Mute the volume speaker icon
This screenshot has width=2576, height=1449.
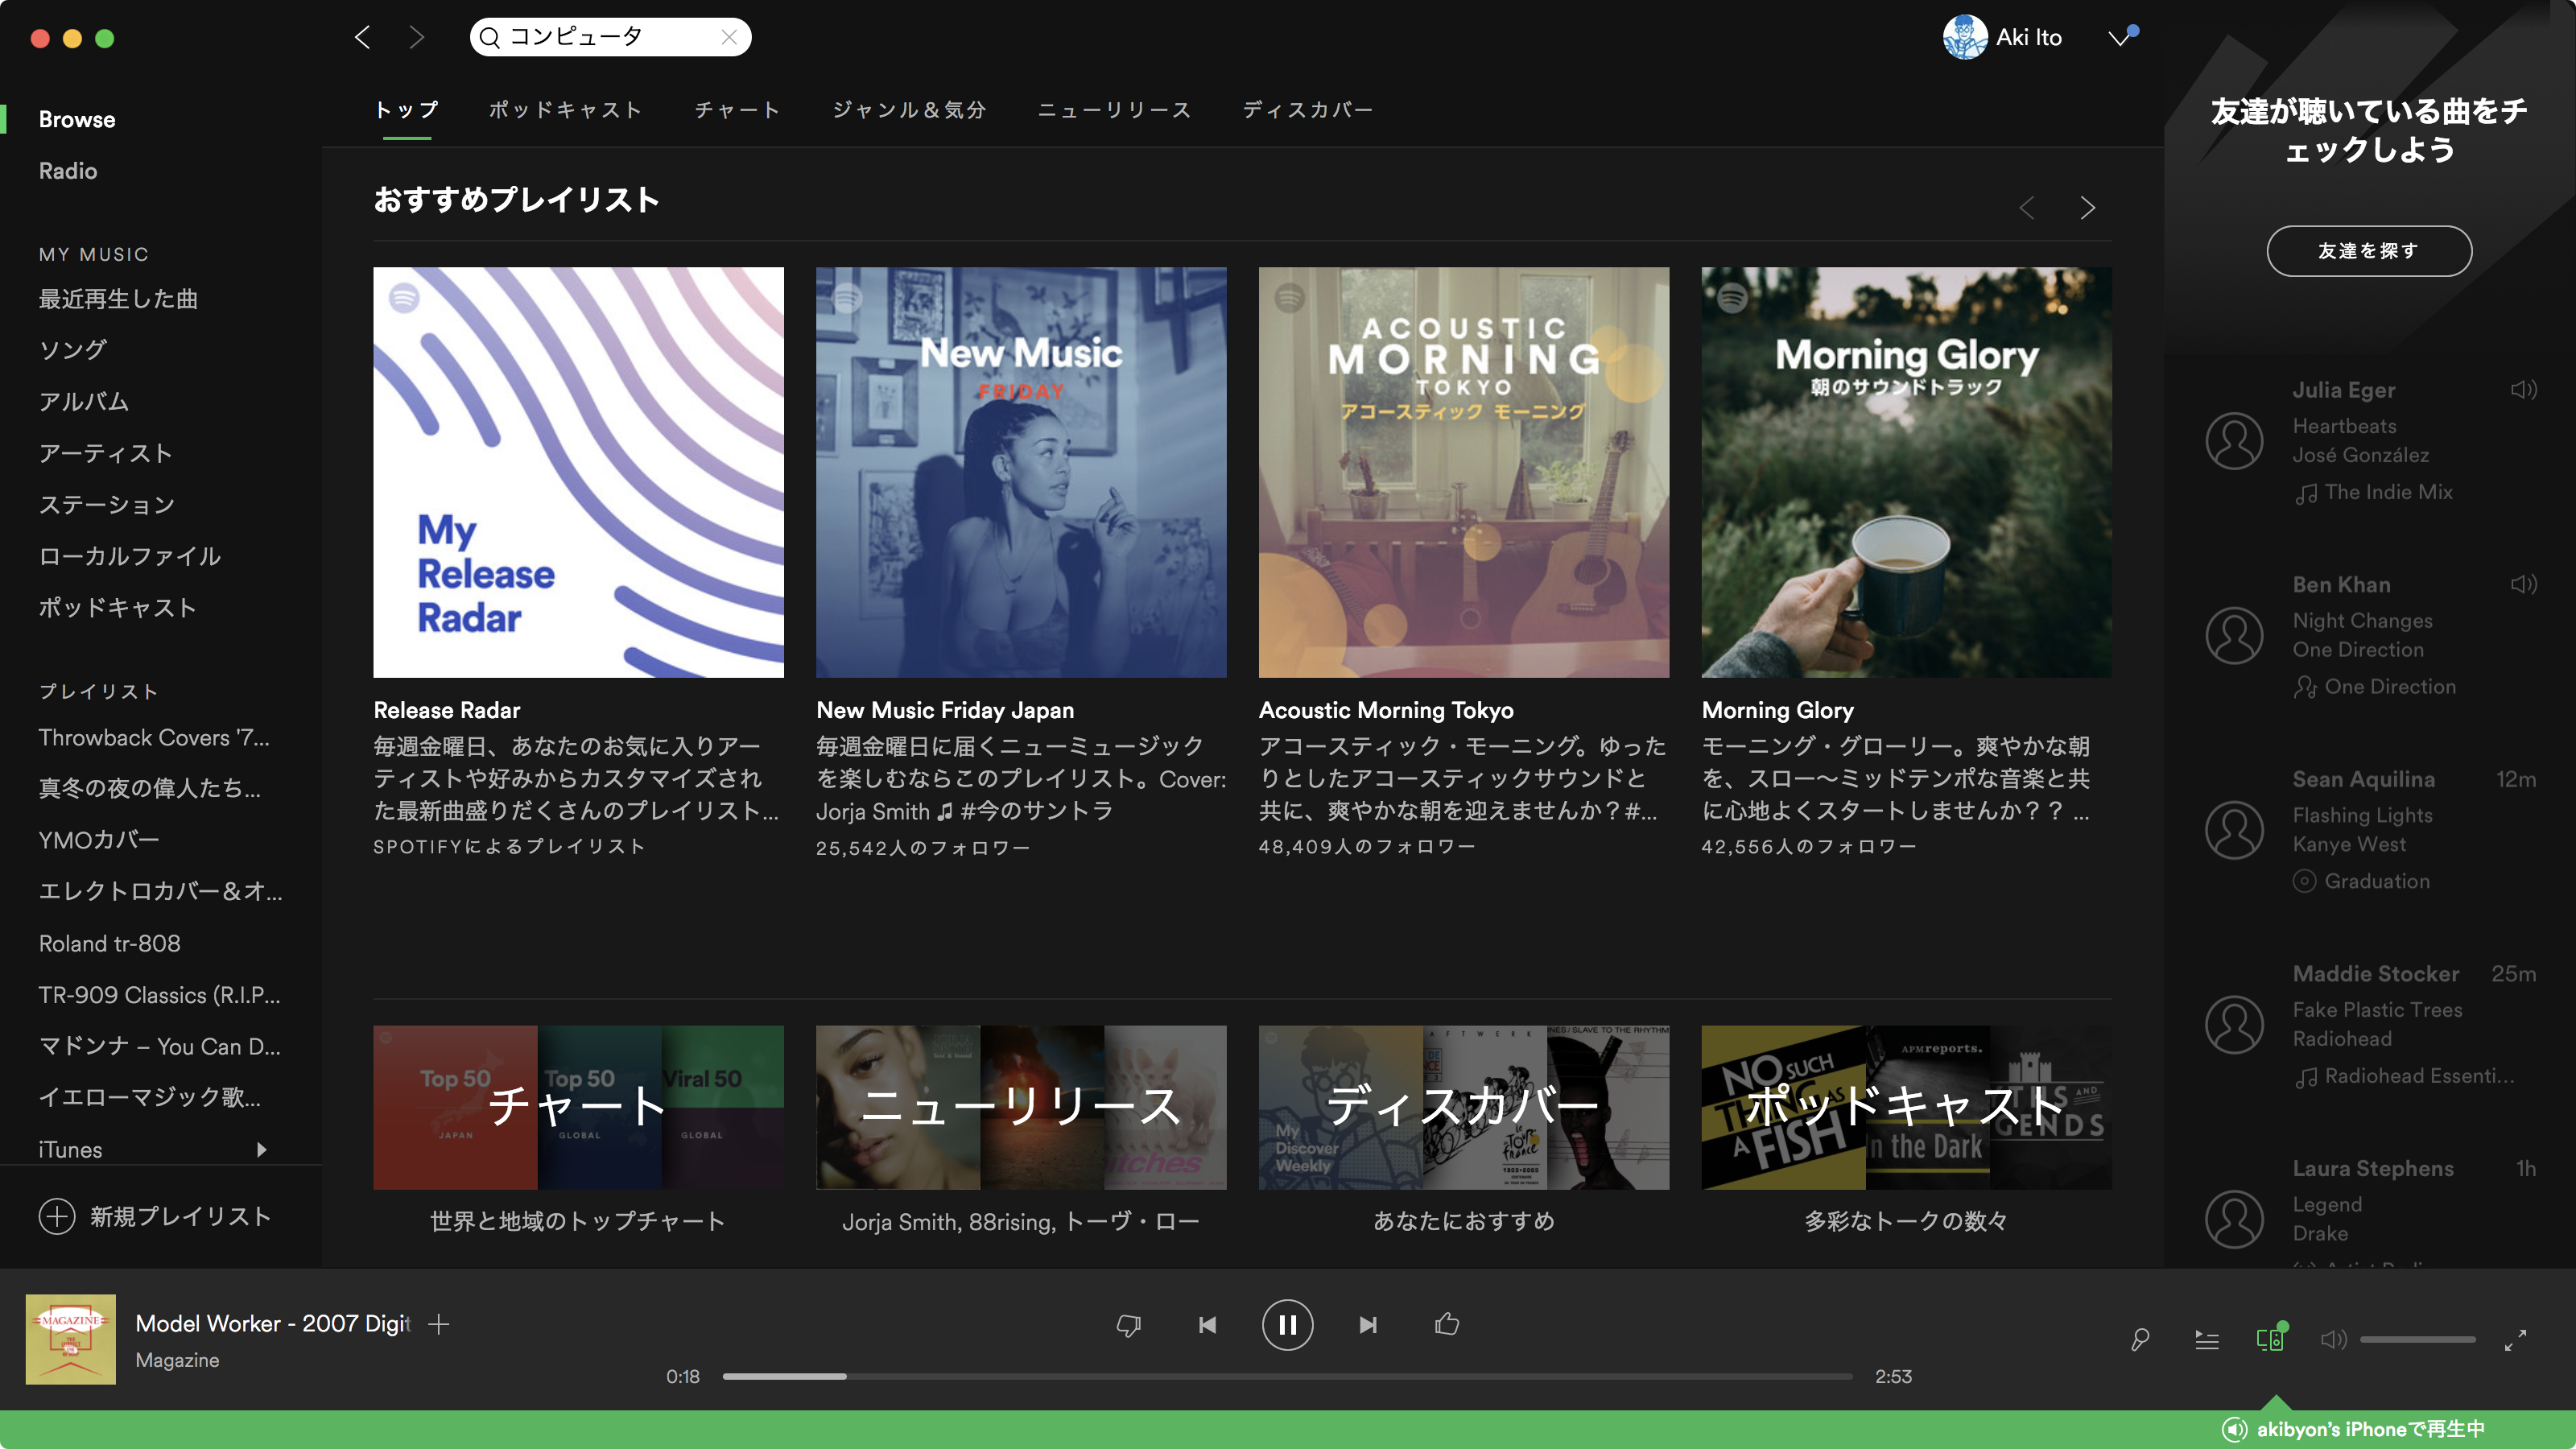pos(2332,1340)
